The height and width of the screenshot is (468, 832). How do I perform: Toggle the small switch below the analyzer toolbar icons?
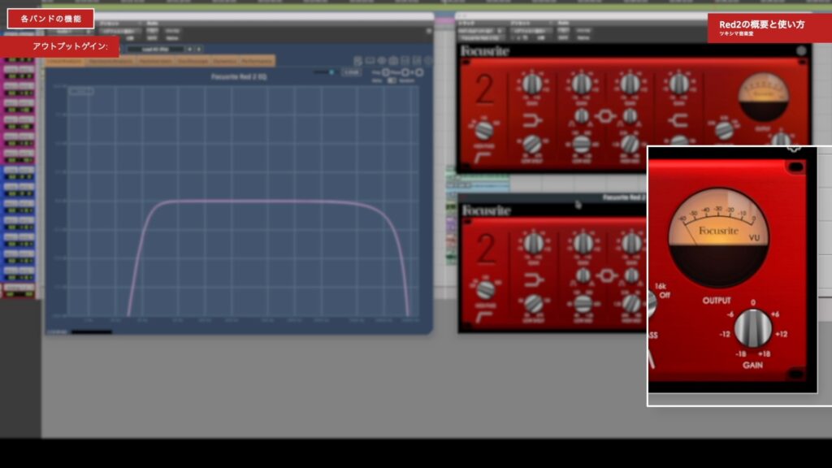392,80
